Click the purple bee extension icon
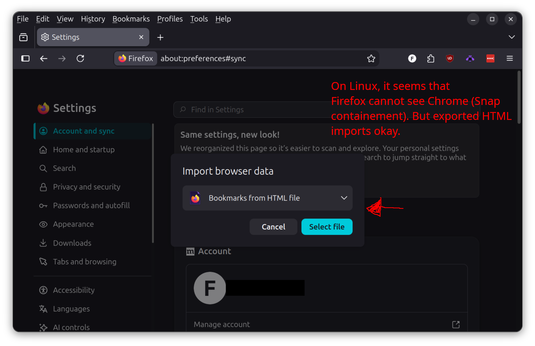The width and height of the screenshot is (535, 346). 470,59
